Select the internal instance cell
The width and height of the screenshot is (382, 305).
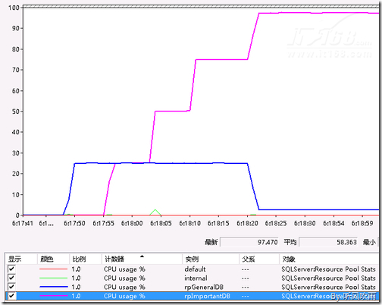(196, 278)
